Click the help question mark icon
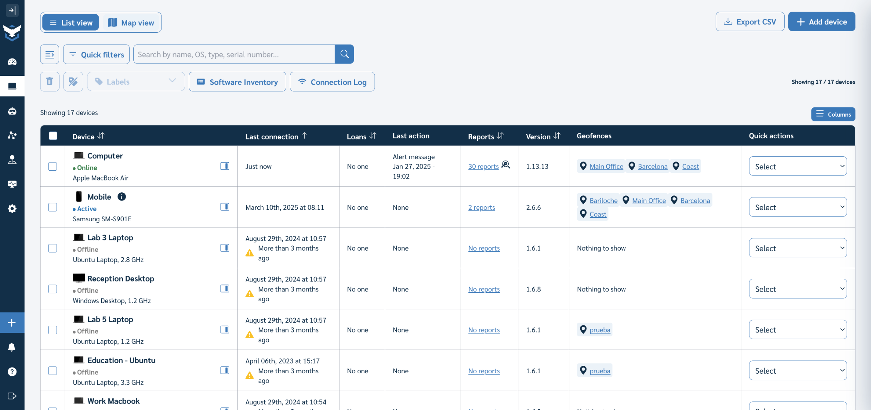Image resolution: width=871 pixels, height=410 pixels. pos(12,372)
